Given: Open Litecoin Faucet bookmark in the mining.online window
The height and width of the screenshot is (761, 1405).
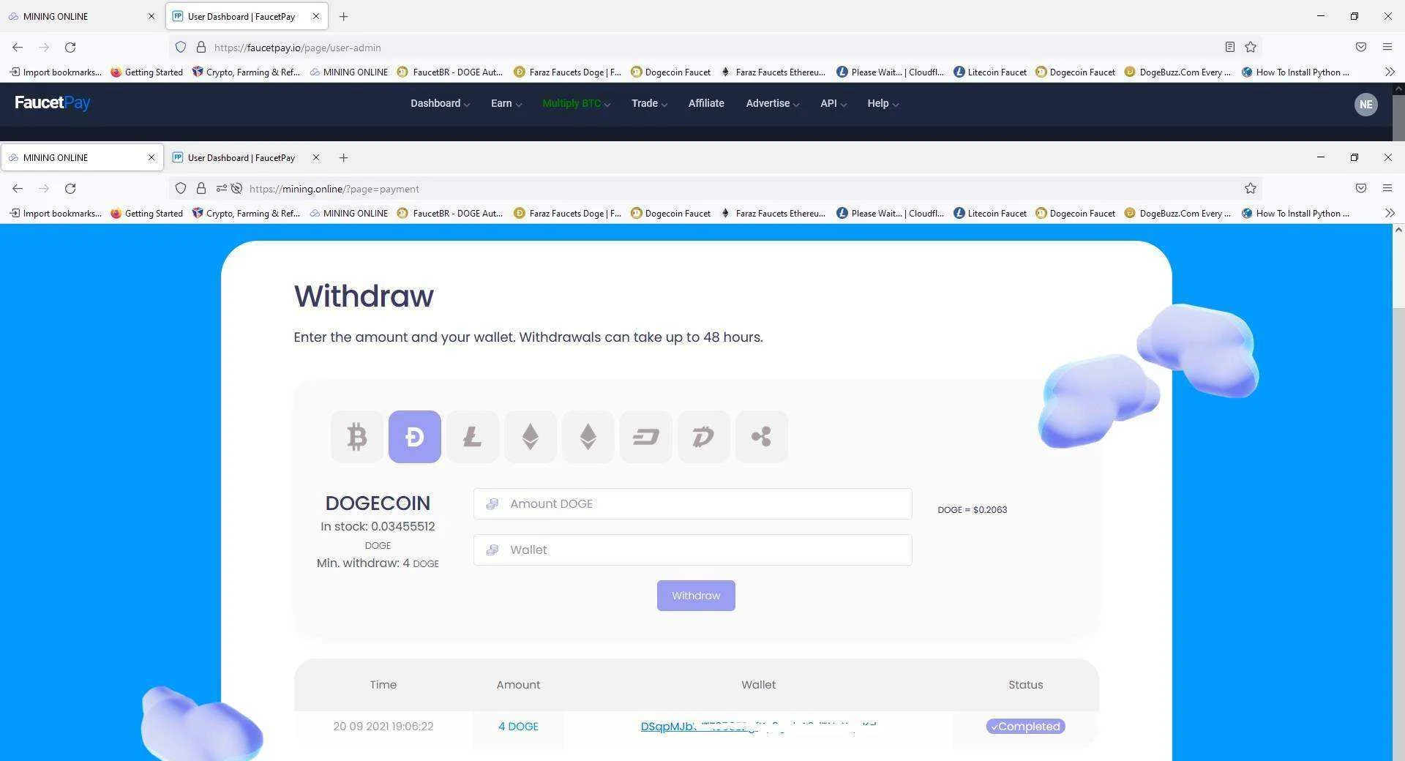Looking at the screenshot, I should pyautogui.click(x=989, y=214).
